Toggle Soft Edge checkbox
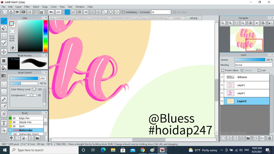Image resolution: width=274 pixels, height=154 pixels. [174, 12]
